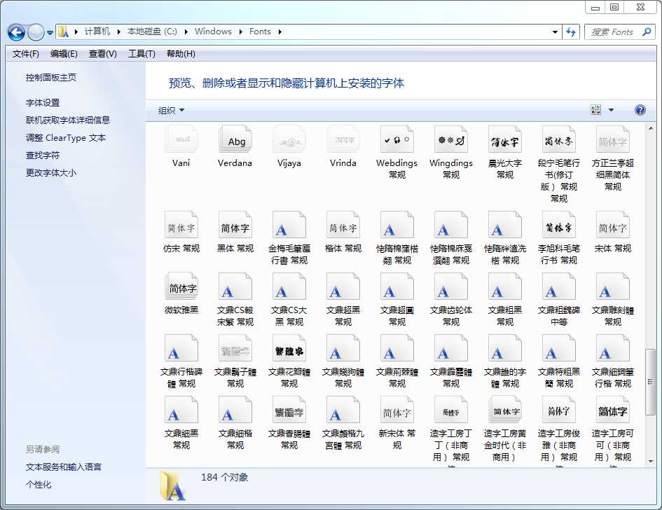The width and height of the screenshot is (662, 510).
Task: Select the 黑体 常规 font icon
Action: (235, 226)
